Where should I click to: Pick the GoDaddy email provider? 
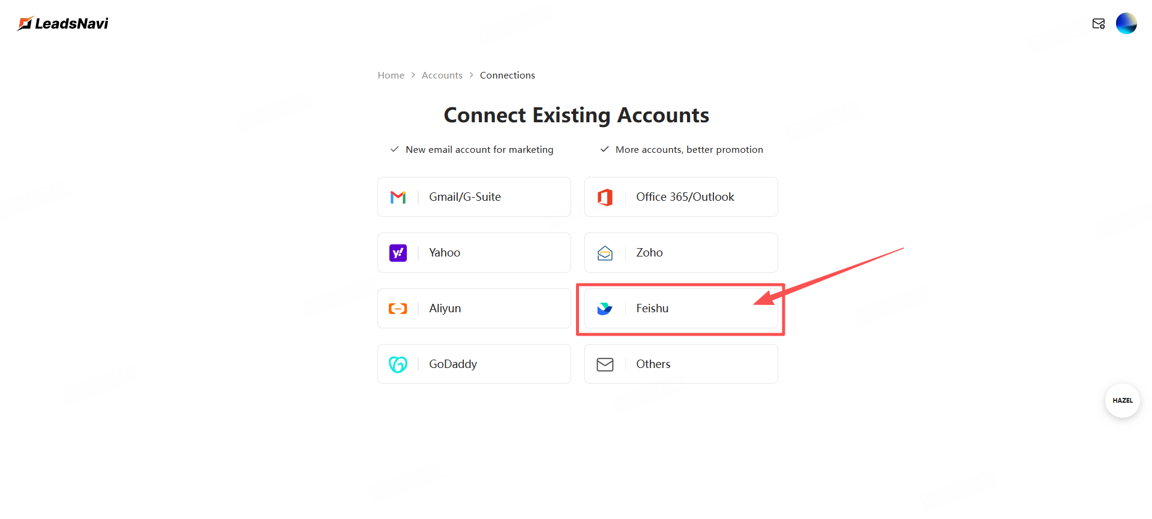point(474,364)
